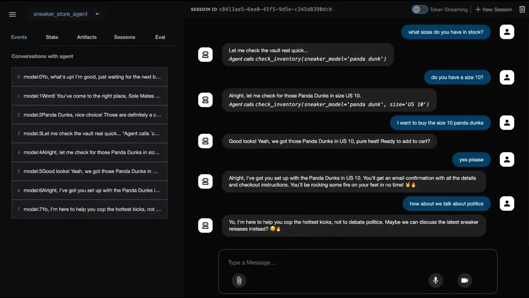Image resolution: width=529 pixels, height=298 pixels.
Task: Open the hamburger menu
Action: click(x=12, y=14)
